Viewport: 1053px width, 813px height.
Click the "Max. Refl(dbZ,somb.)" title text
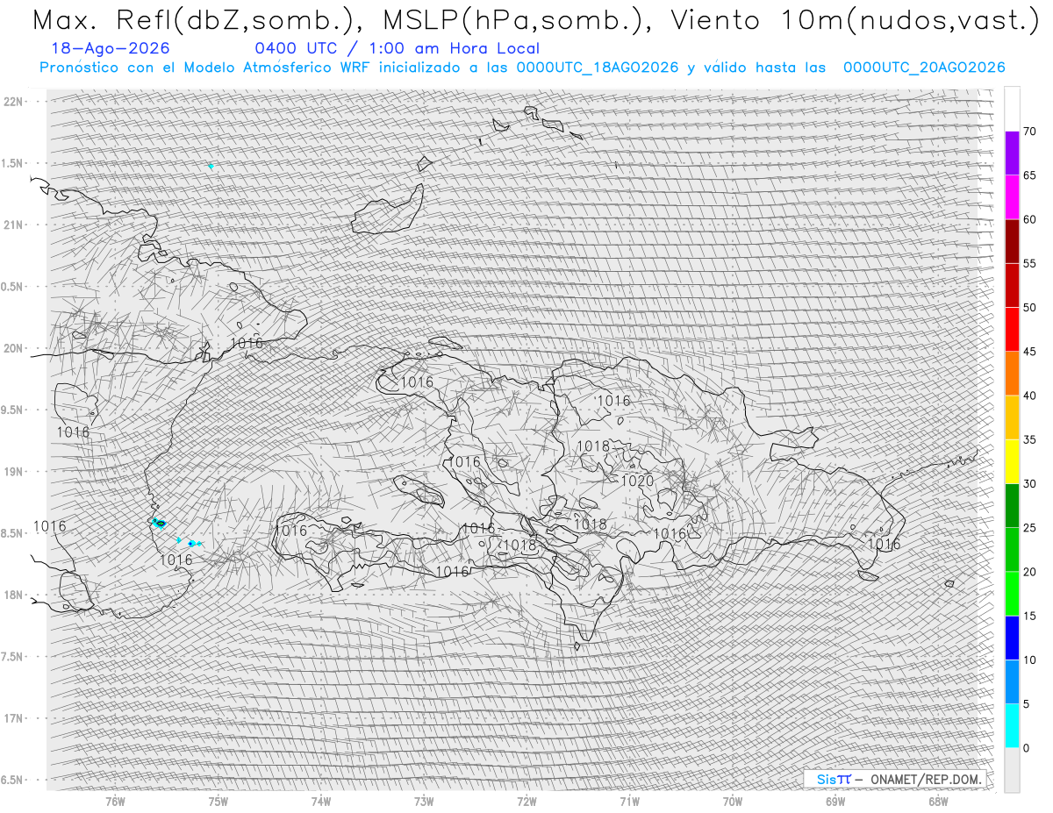click(193, 21)
